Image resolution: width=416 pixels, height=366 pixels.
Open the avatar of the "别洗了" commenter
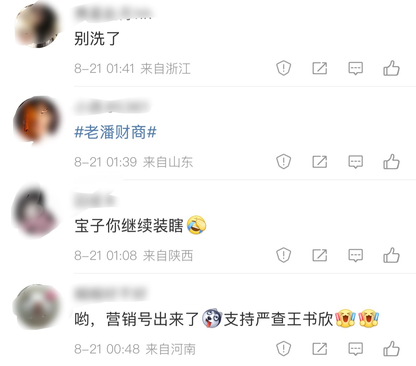37,25
